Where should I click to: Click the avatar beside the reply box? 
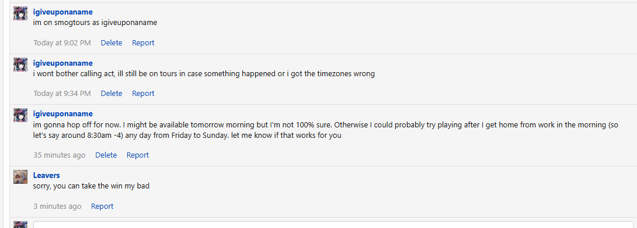(20, 225)
